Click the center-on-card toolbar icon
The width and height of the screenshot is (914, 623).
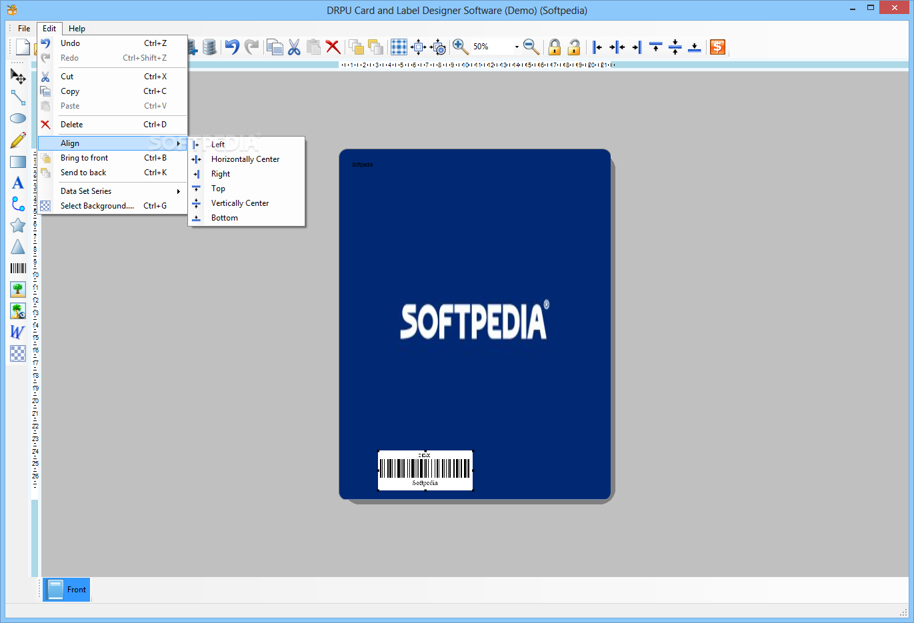[x=418, y=47]
